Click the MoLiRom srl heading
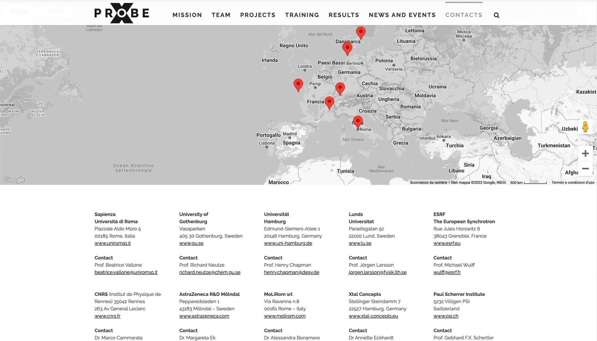This screenshot has height=341, width=597. 278,294
